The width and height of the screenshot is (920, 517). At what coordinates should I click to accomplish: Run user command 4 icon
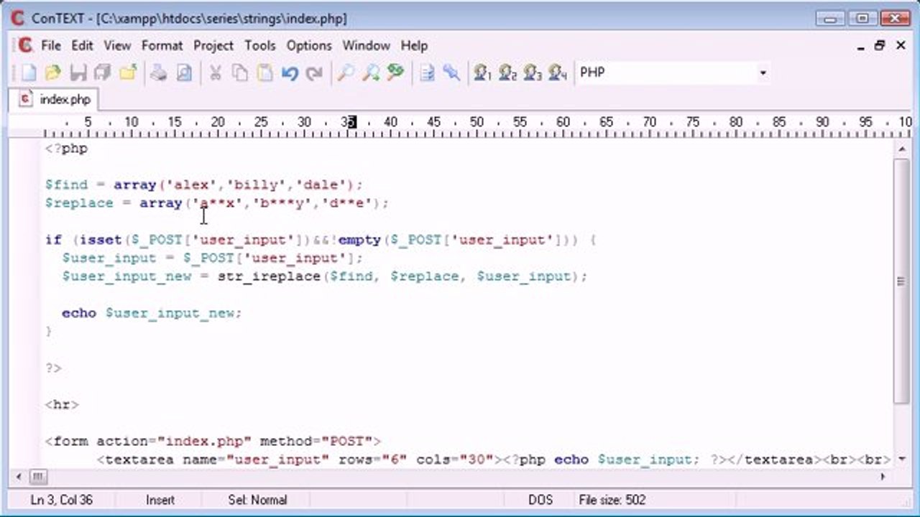[x=558, y=73]
